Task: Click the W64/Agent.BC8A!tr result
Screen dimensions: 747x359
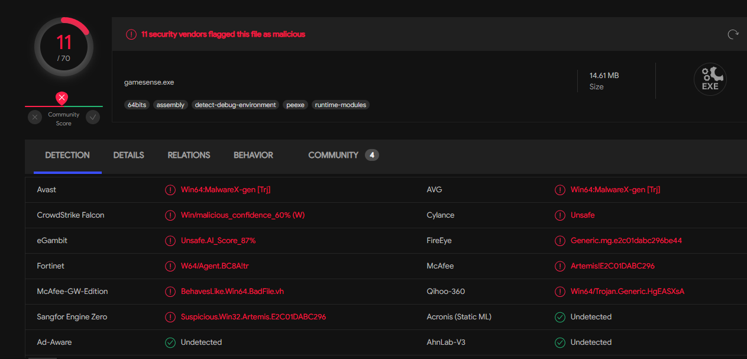Action: [215, 266]
